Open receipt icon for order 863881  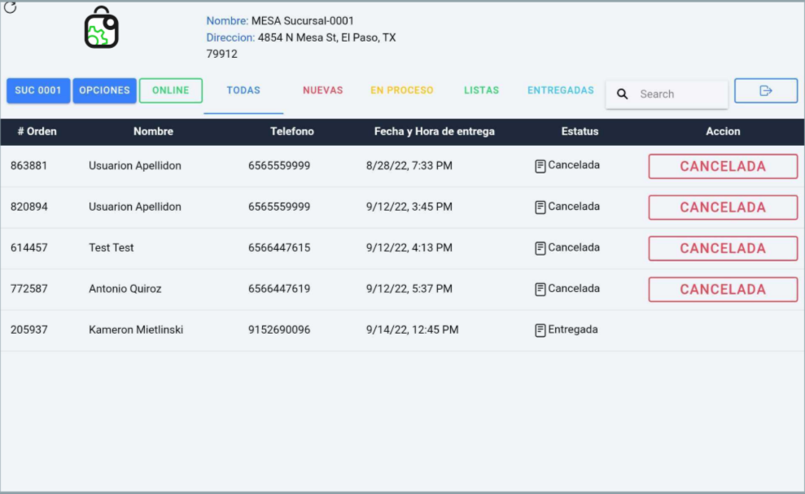(540, 166)
